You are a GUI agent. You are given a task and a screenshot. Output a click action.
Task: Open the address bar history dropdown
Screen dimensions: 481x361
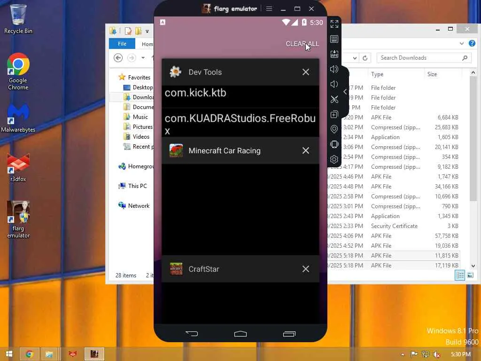[355, 58]
